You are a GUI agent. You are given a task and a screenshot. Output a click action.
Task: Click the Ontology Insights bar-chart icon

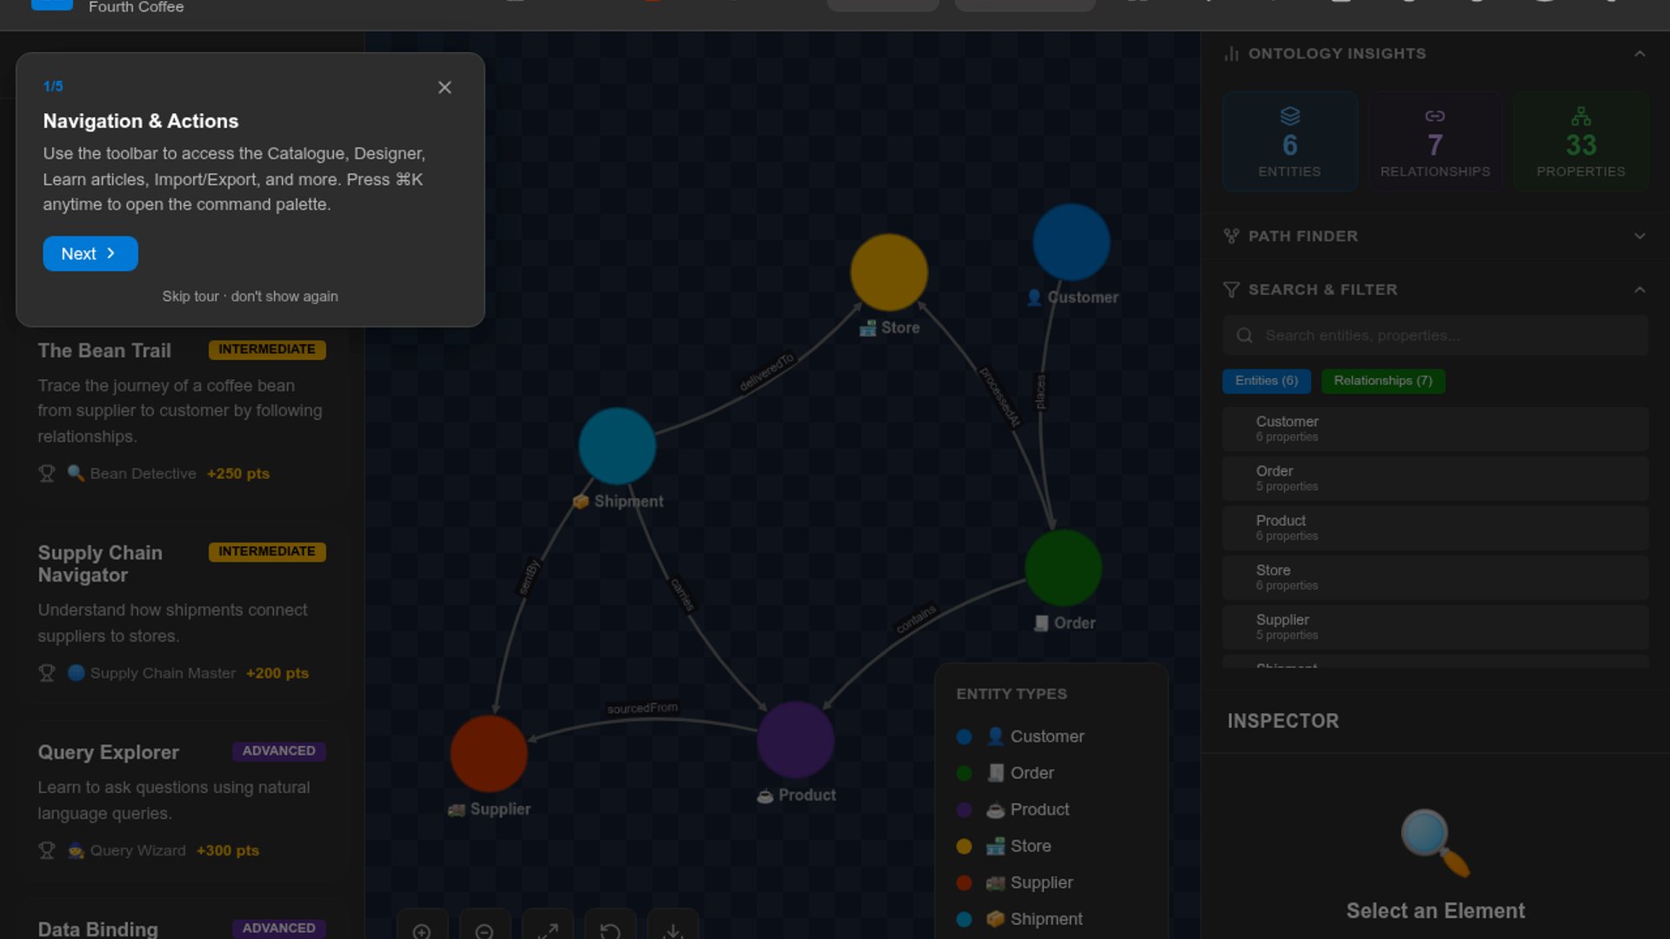(1232, 54)
